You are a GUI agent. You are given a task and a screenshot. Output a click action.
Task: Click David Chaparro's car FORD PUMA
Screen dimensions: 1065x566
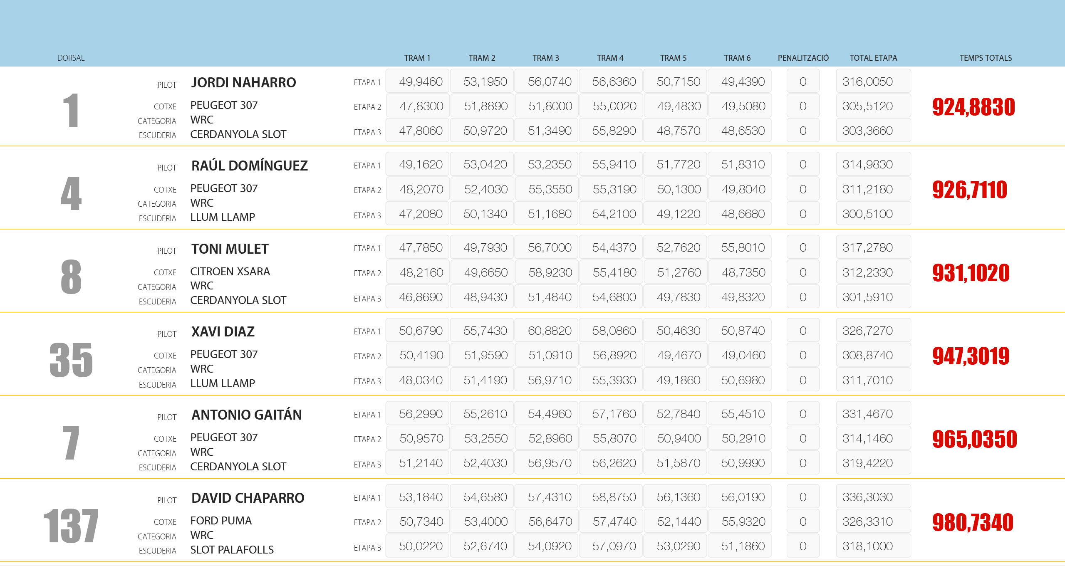(221, 521)
